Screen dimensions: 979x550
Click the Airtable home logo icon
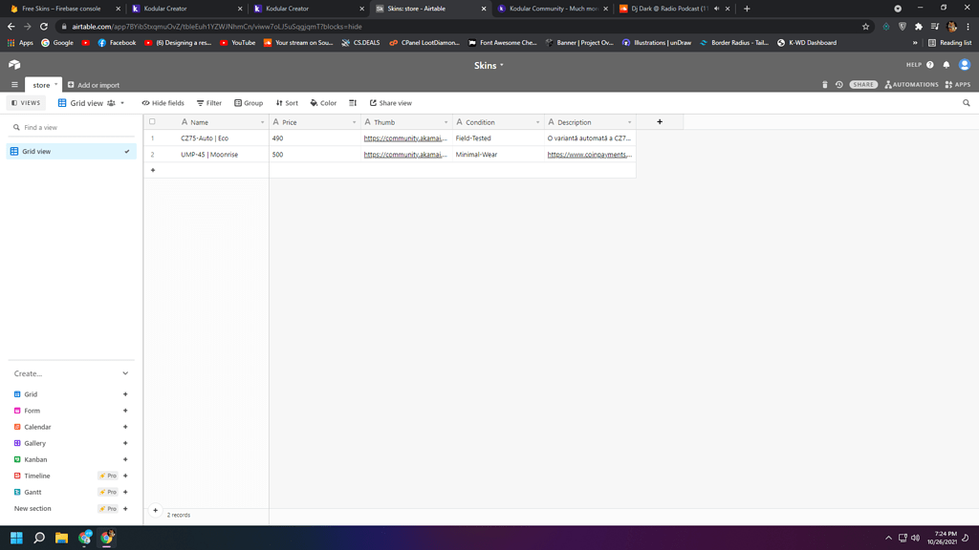coord(14,65)
